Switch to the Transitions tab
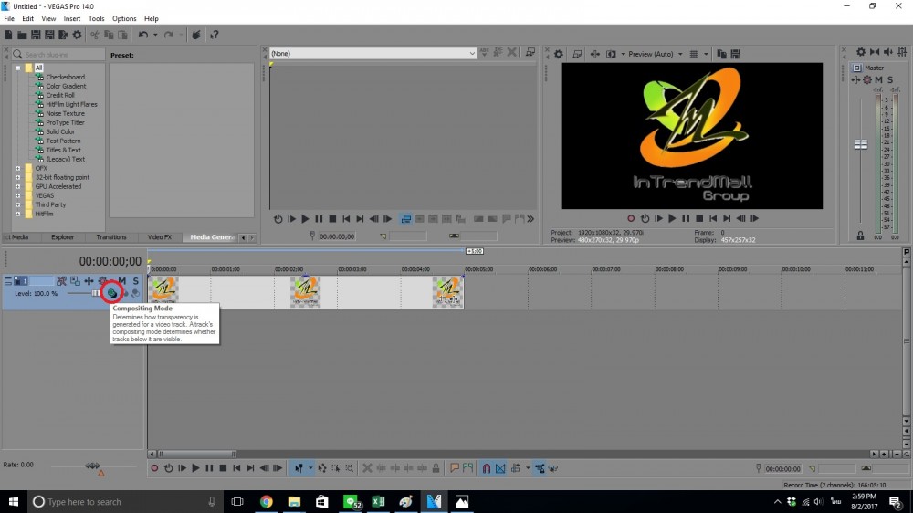 111,237
